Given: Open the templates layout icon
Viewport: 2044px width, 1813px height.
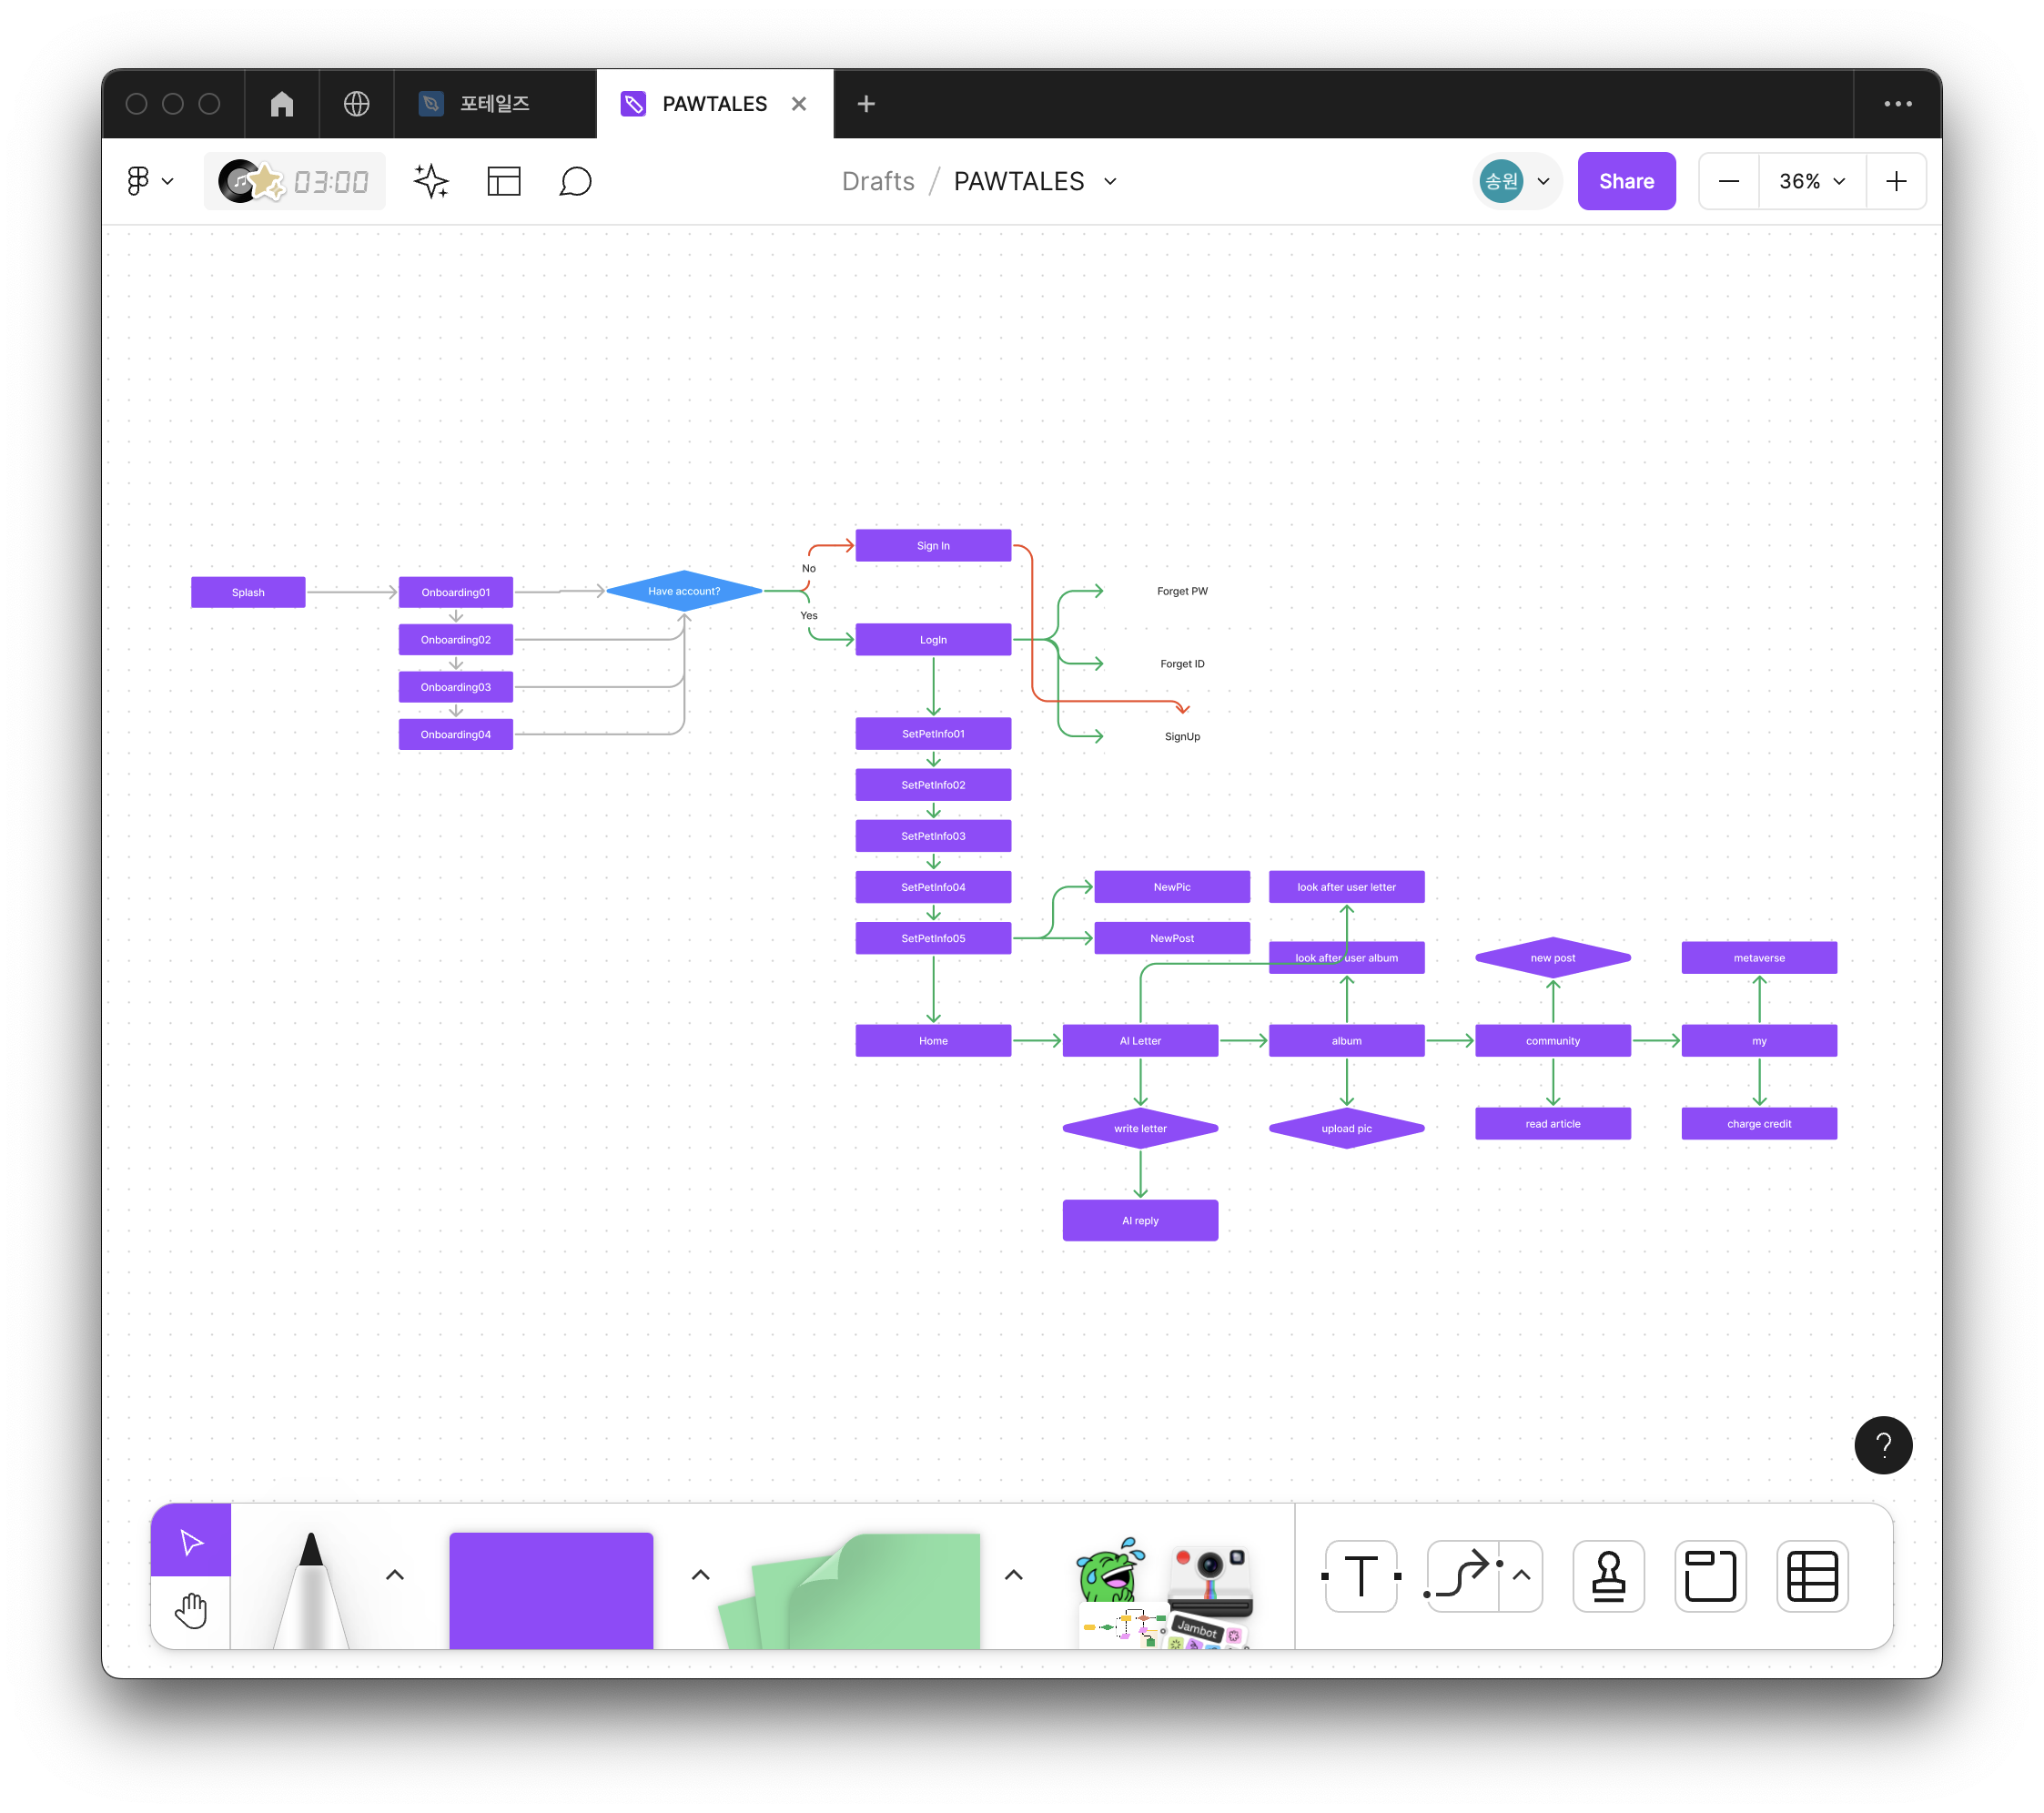Looking at the screenshot, I should click(503, 181).
